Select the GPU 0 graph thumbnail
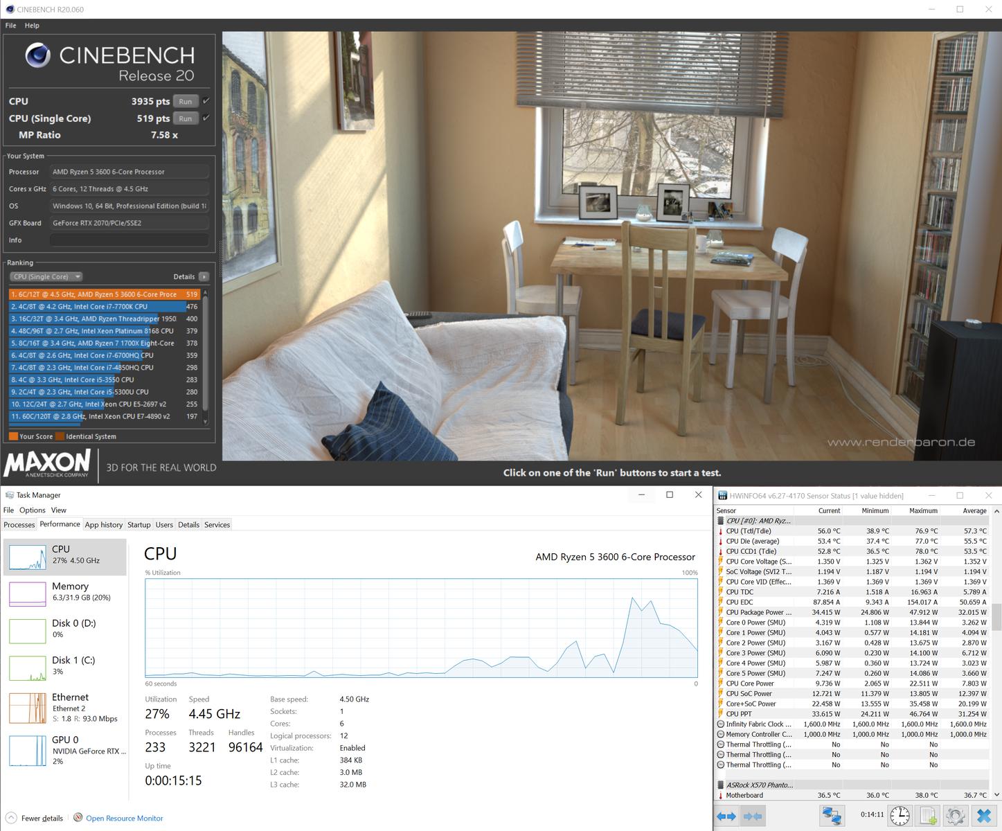 coord(28,751)
